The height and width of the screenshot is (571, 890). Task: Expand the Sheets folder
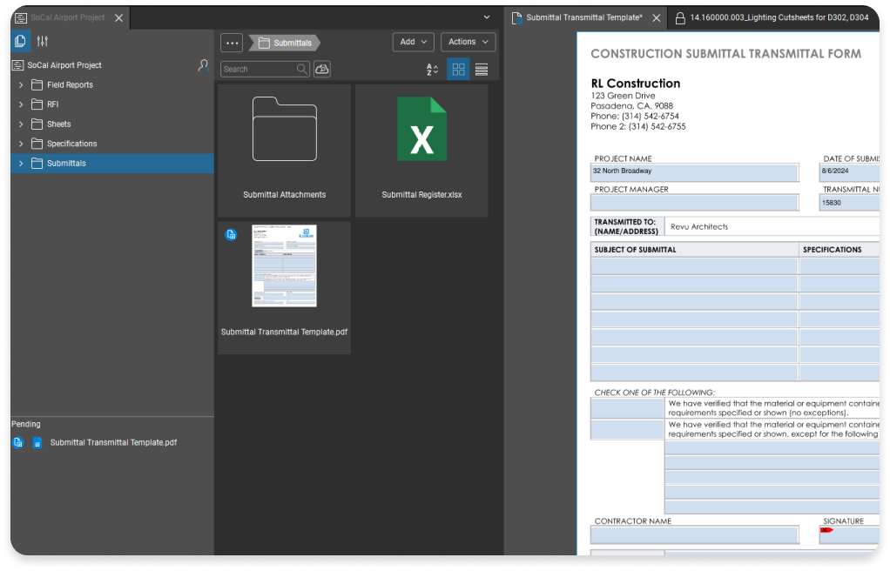(21, 124)
